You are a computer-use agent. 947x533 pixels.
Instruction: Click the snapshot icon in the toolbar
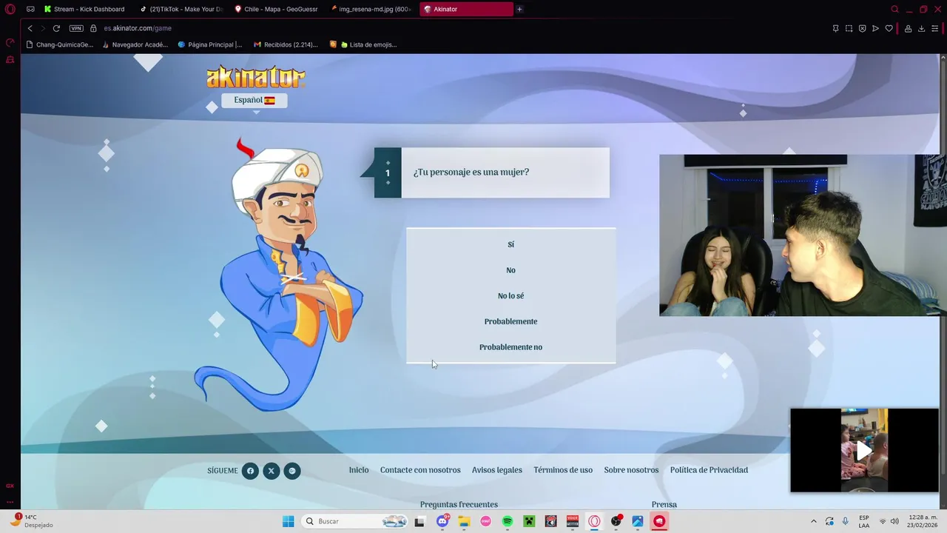849,28
